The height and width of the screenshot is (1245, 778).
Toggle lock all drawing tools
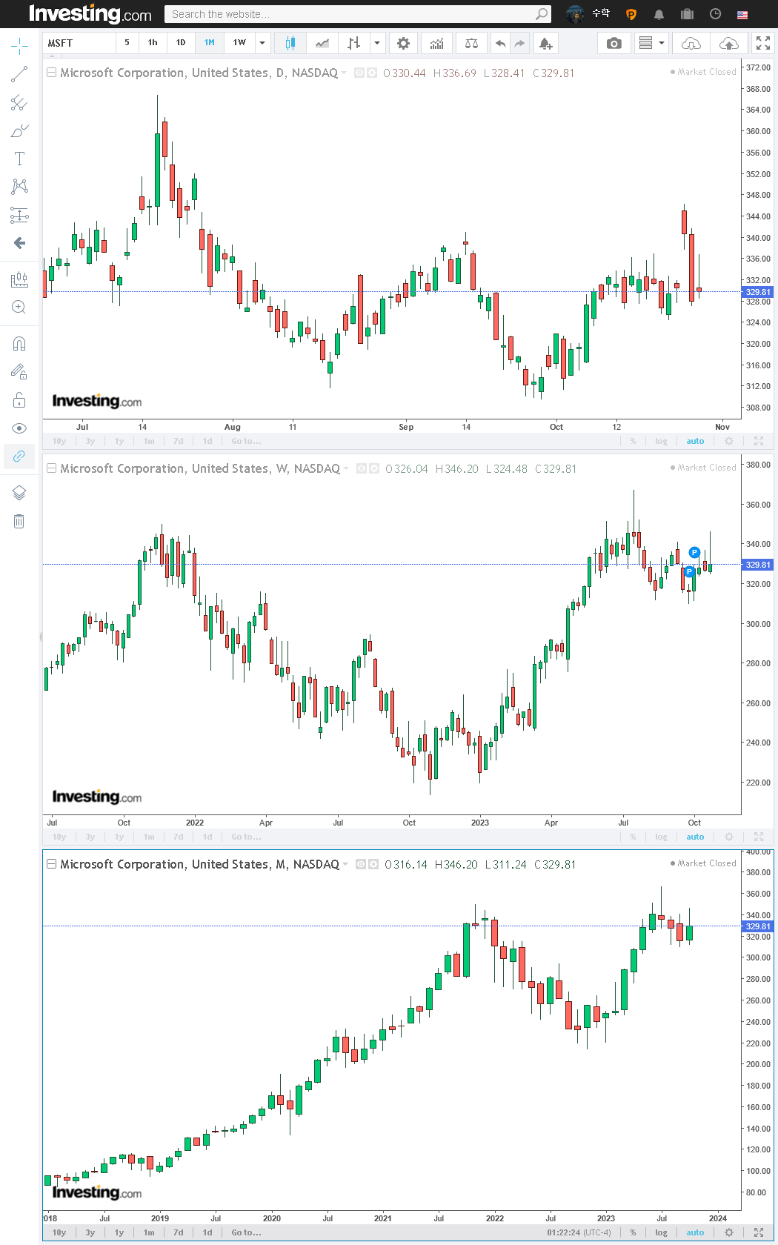19,400
